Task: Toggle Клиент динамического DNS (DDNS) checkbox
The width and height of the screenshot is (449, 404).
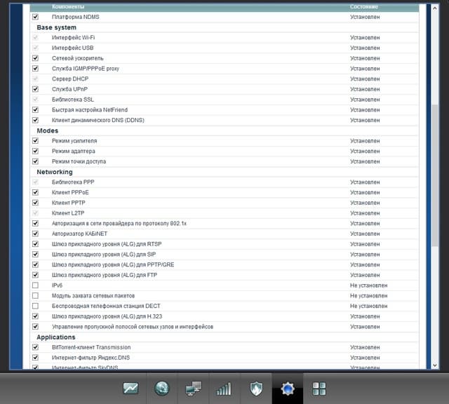Action: tap(35, 120)
